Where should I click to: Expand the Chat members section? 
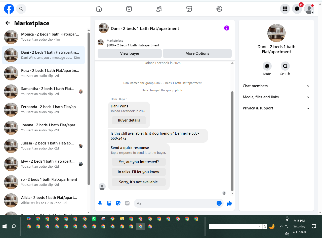276,86
